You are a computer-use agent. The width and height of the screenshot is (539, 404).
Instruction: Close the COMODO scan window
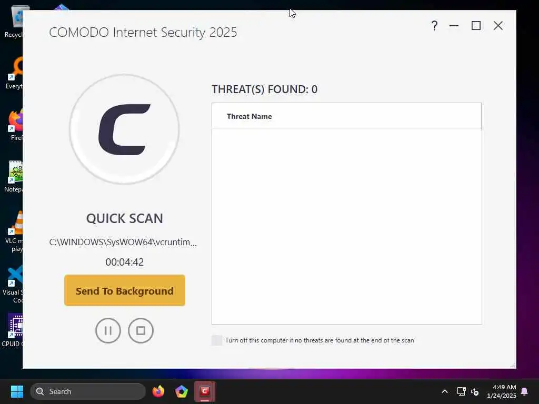(x=498, y=26)
